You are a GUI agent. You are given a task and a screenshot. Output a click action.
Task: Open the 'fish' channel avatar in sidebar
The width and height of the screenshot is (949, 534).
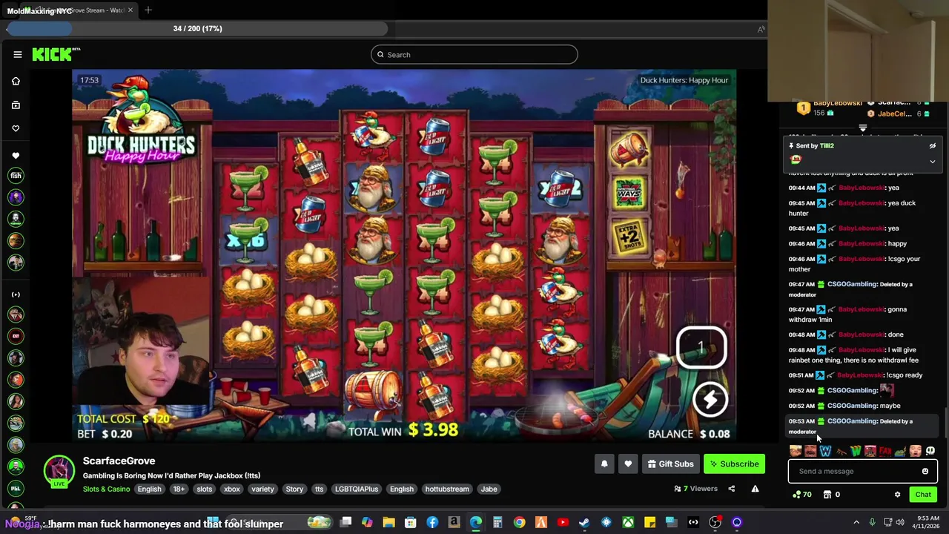pyautogui.click(x=16, y=175)
